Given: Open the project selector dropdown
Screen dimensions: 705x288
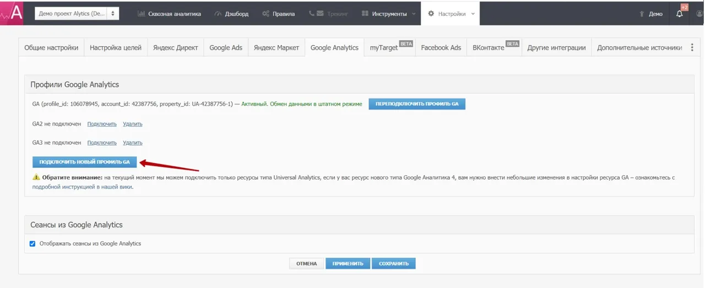Looking at the screenshot, I should 77,14.
